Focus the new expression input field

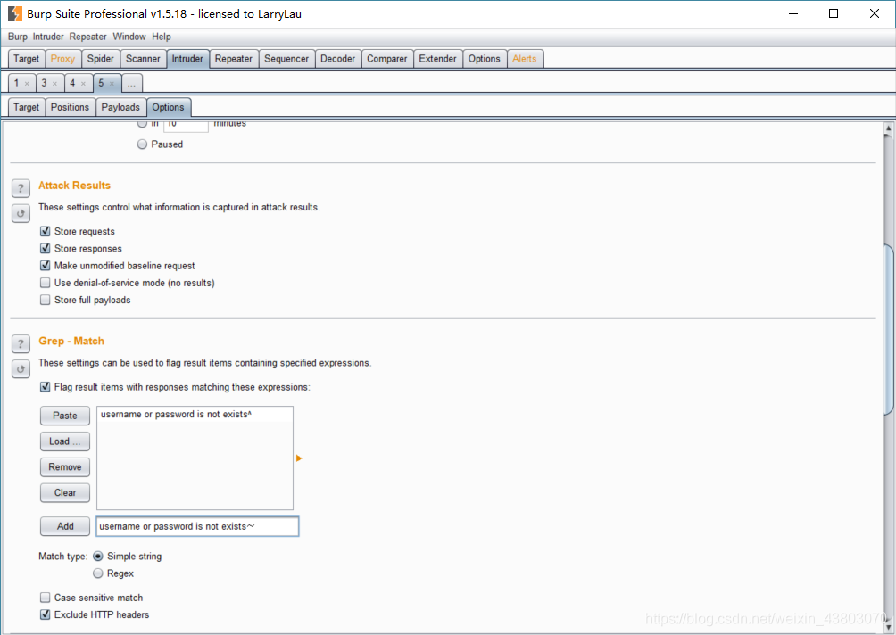[x=198, y=526]
